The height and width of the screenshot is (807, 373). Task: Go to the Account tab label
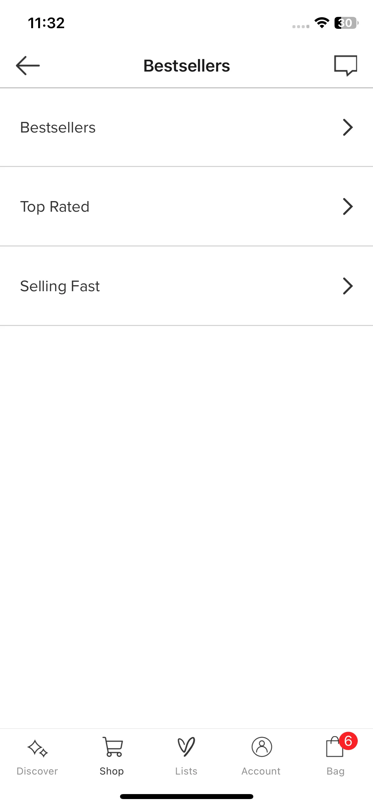pos(261,771)
